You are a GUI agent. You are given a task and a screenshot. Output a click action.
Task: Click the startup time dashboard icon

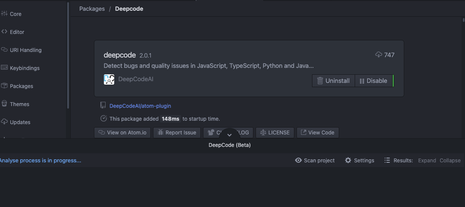[x=103, y=119]
